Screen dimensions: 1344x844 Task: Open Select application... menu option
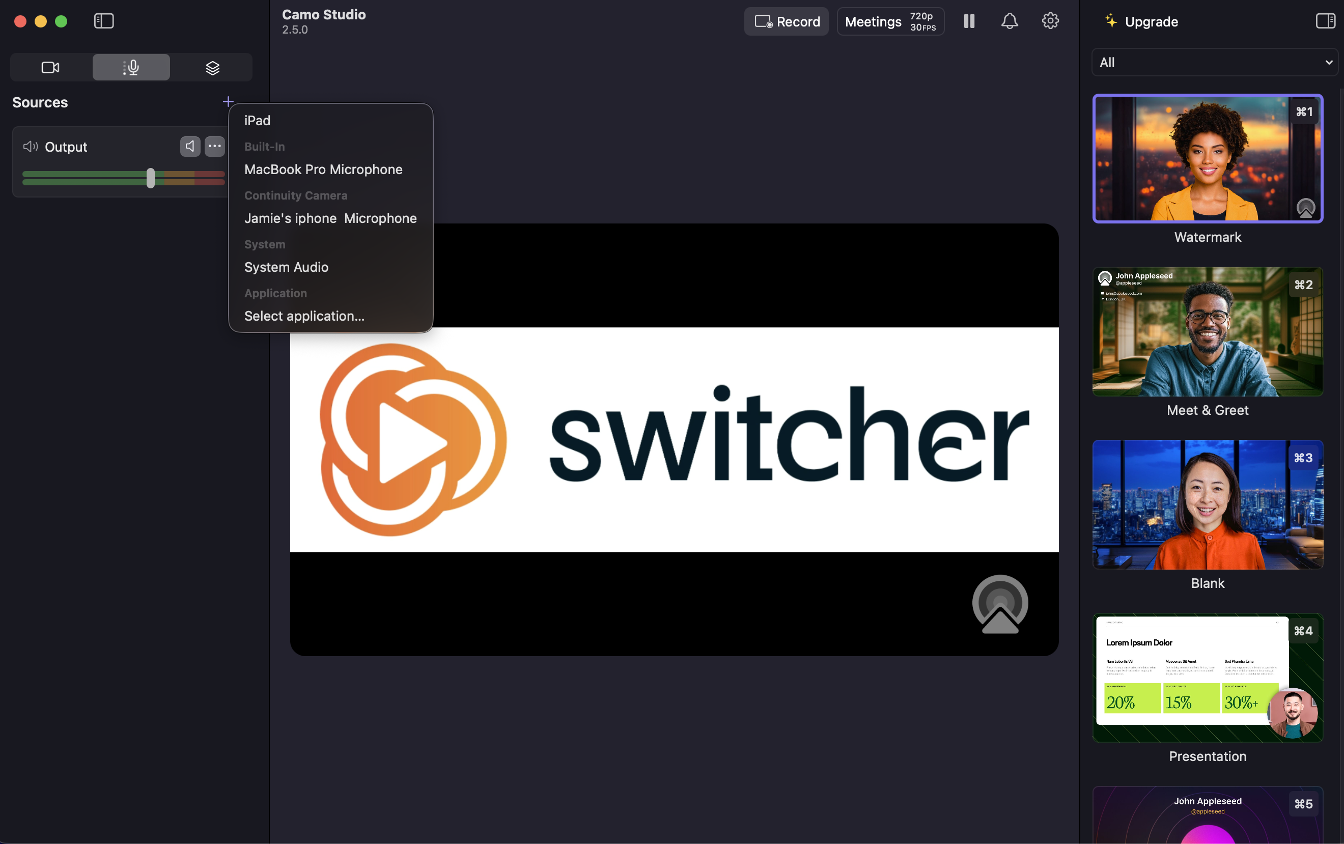304,316
